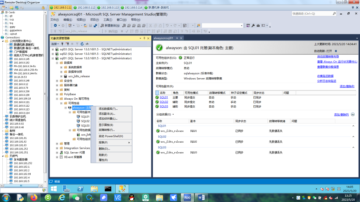Viewport: 360px width, 202px height.
Task: Open the 连接 dropdown in Object Explorer
Action: (55, 44)
